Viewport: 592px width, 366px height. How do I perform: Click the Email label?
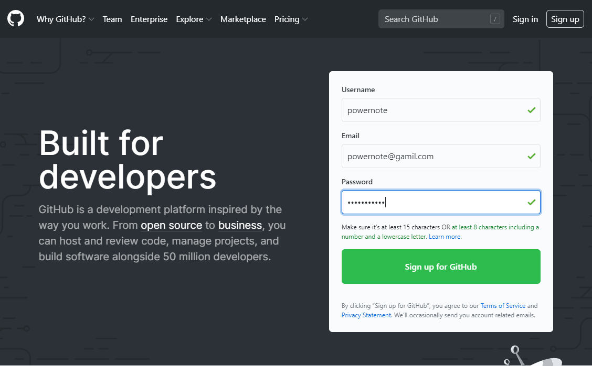pos(351,136)
